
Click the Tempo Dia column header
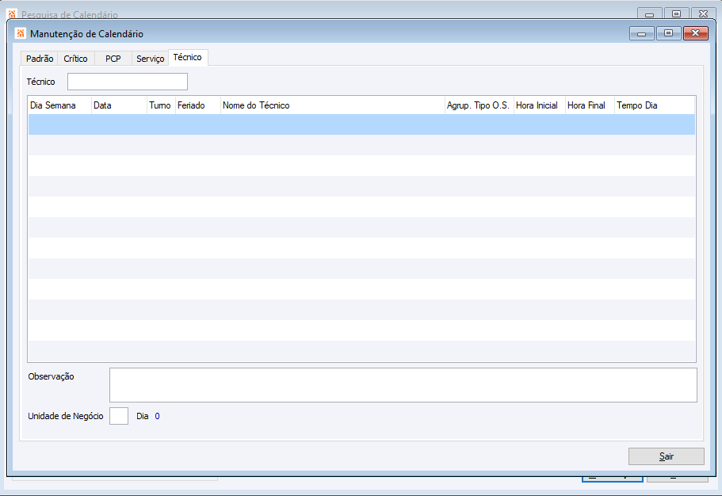point(655,105)
